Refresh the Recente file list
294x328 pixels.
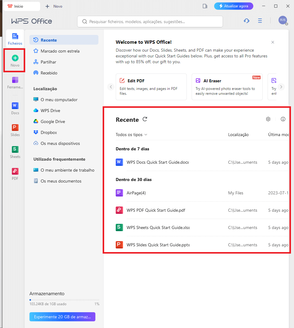click(x=145, y=119)
